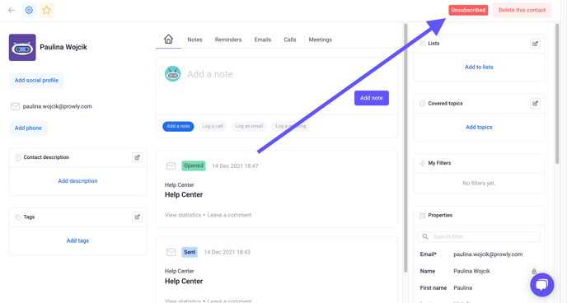Select the Log an email pill
This screenshot has width=567, height=303.
pos(249,126)
